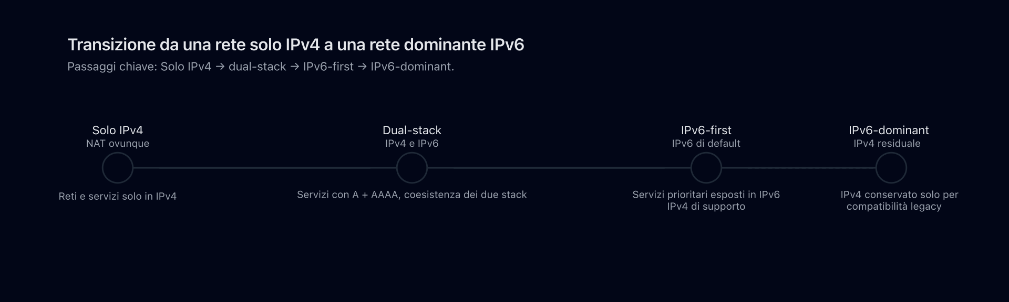This screenshot has width=1009, height=302.
Task: Click the "NAT ovunque" subtitle text
Action: (118, 144)
